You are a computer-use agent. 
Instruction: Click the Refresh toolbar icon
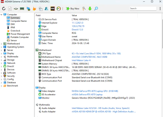[4, 9]
